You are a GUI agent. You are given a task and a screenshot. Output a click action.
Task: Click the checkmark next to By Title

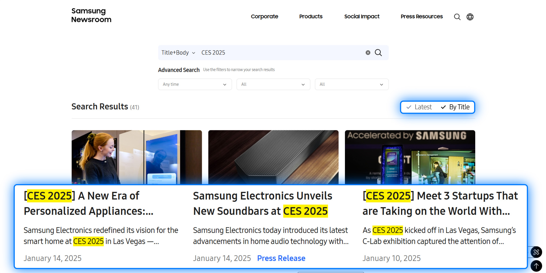[x=443, y=107]
